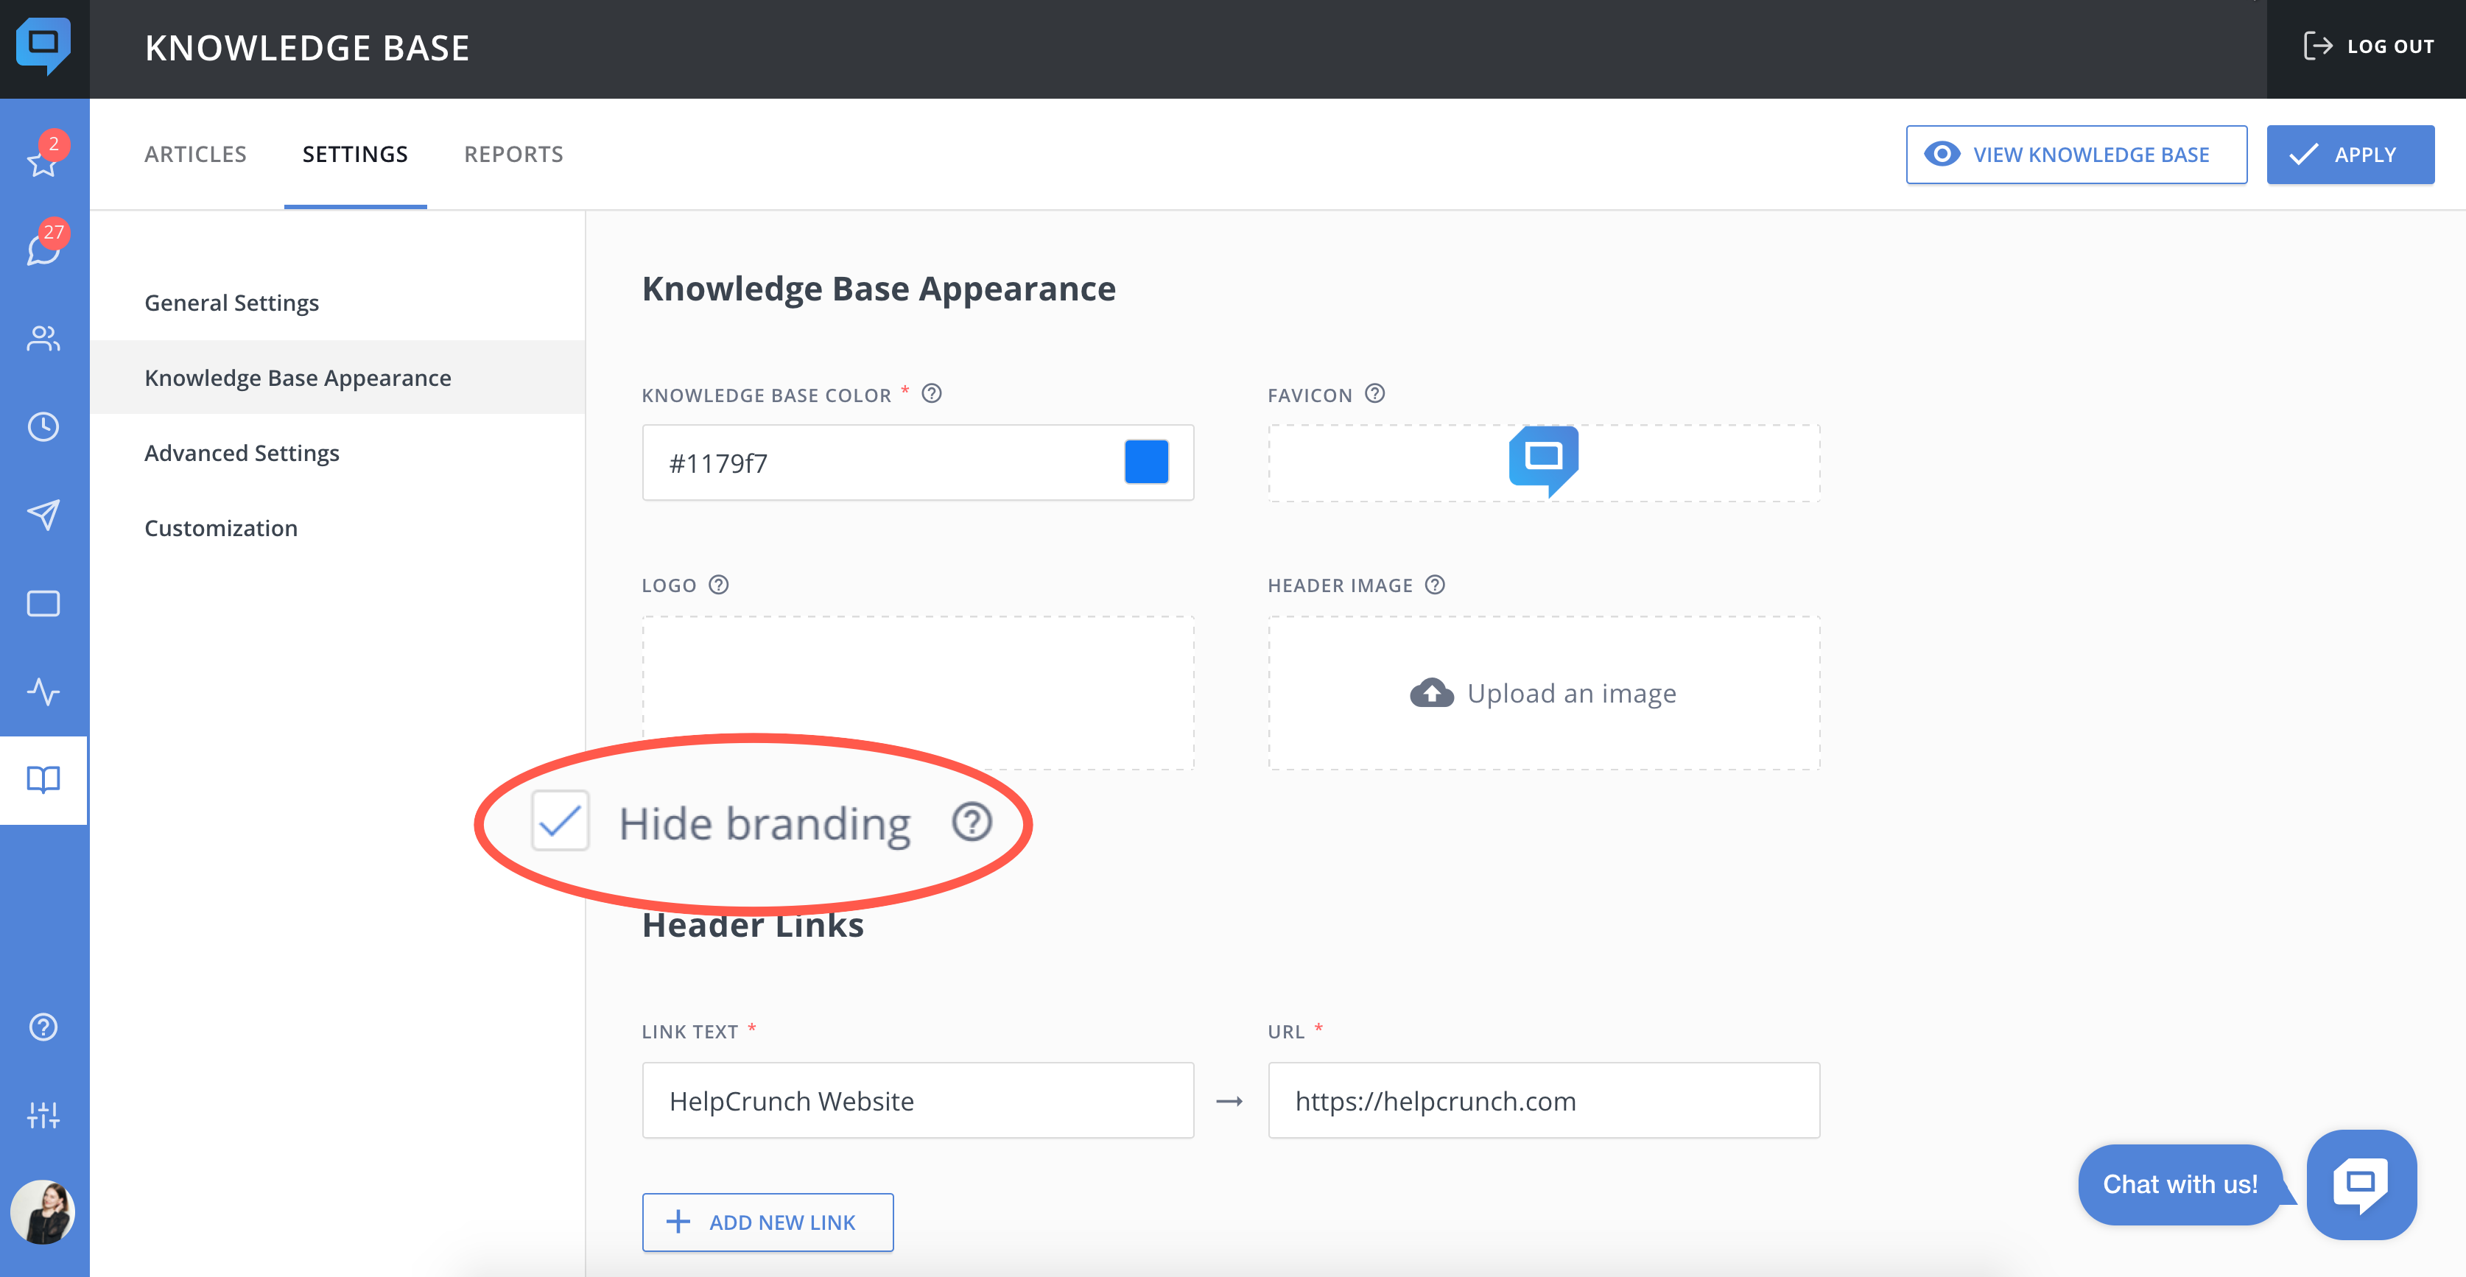This screenshot has width=2466, height=1277.
Task: Click the Log Out button
Action: [x=2368, y=46]
